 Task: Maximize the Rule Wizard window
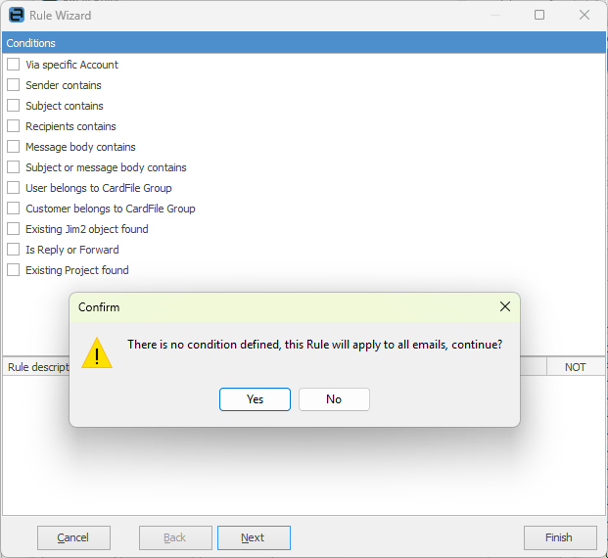pos(539,15)
